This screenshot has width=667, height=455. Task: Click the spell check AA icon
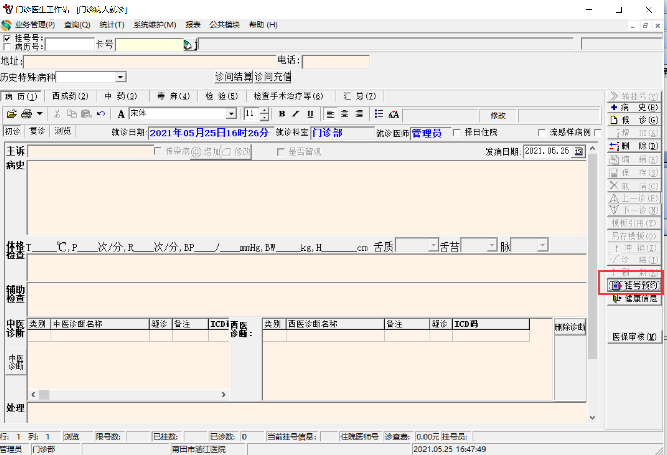393,114
